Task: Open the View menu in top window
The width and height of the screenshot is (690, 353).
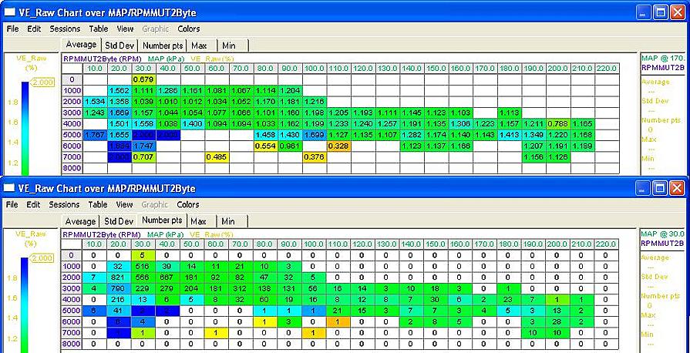Action: pyautogui.click(x=125, y=29)
